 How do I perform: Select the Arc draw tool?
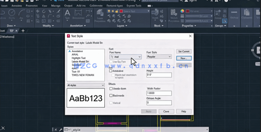click(21, 14)
